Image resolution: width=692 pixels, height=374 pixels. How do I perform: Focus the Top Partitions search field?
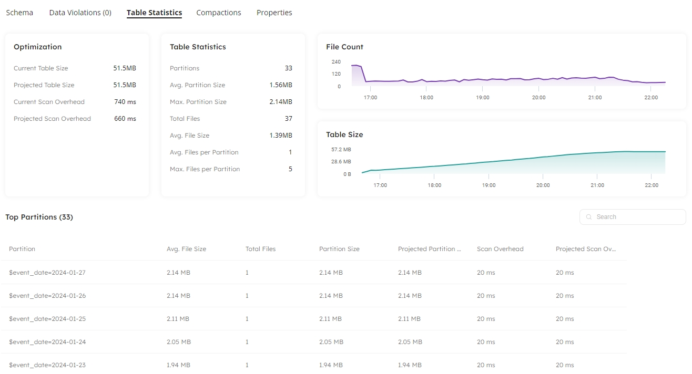pos(636,217)
